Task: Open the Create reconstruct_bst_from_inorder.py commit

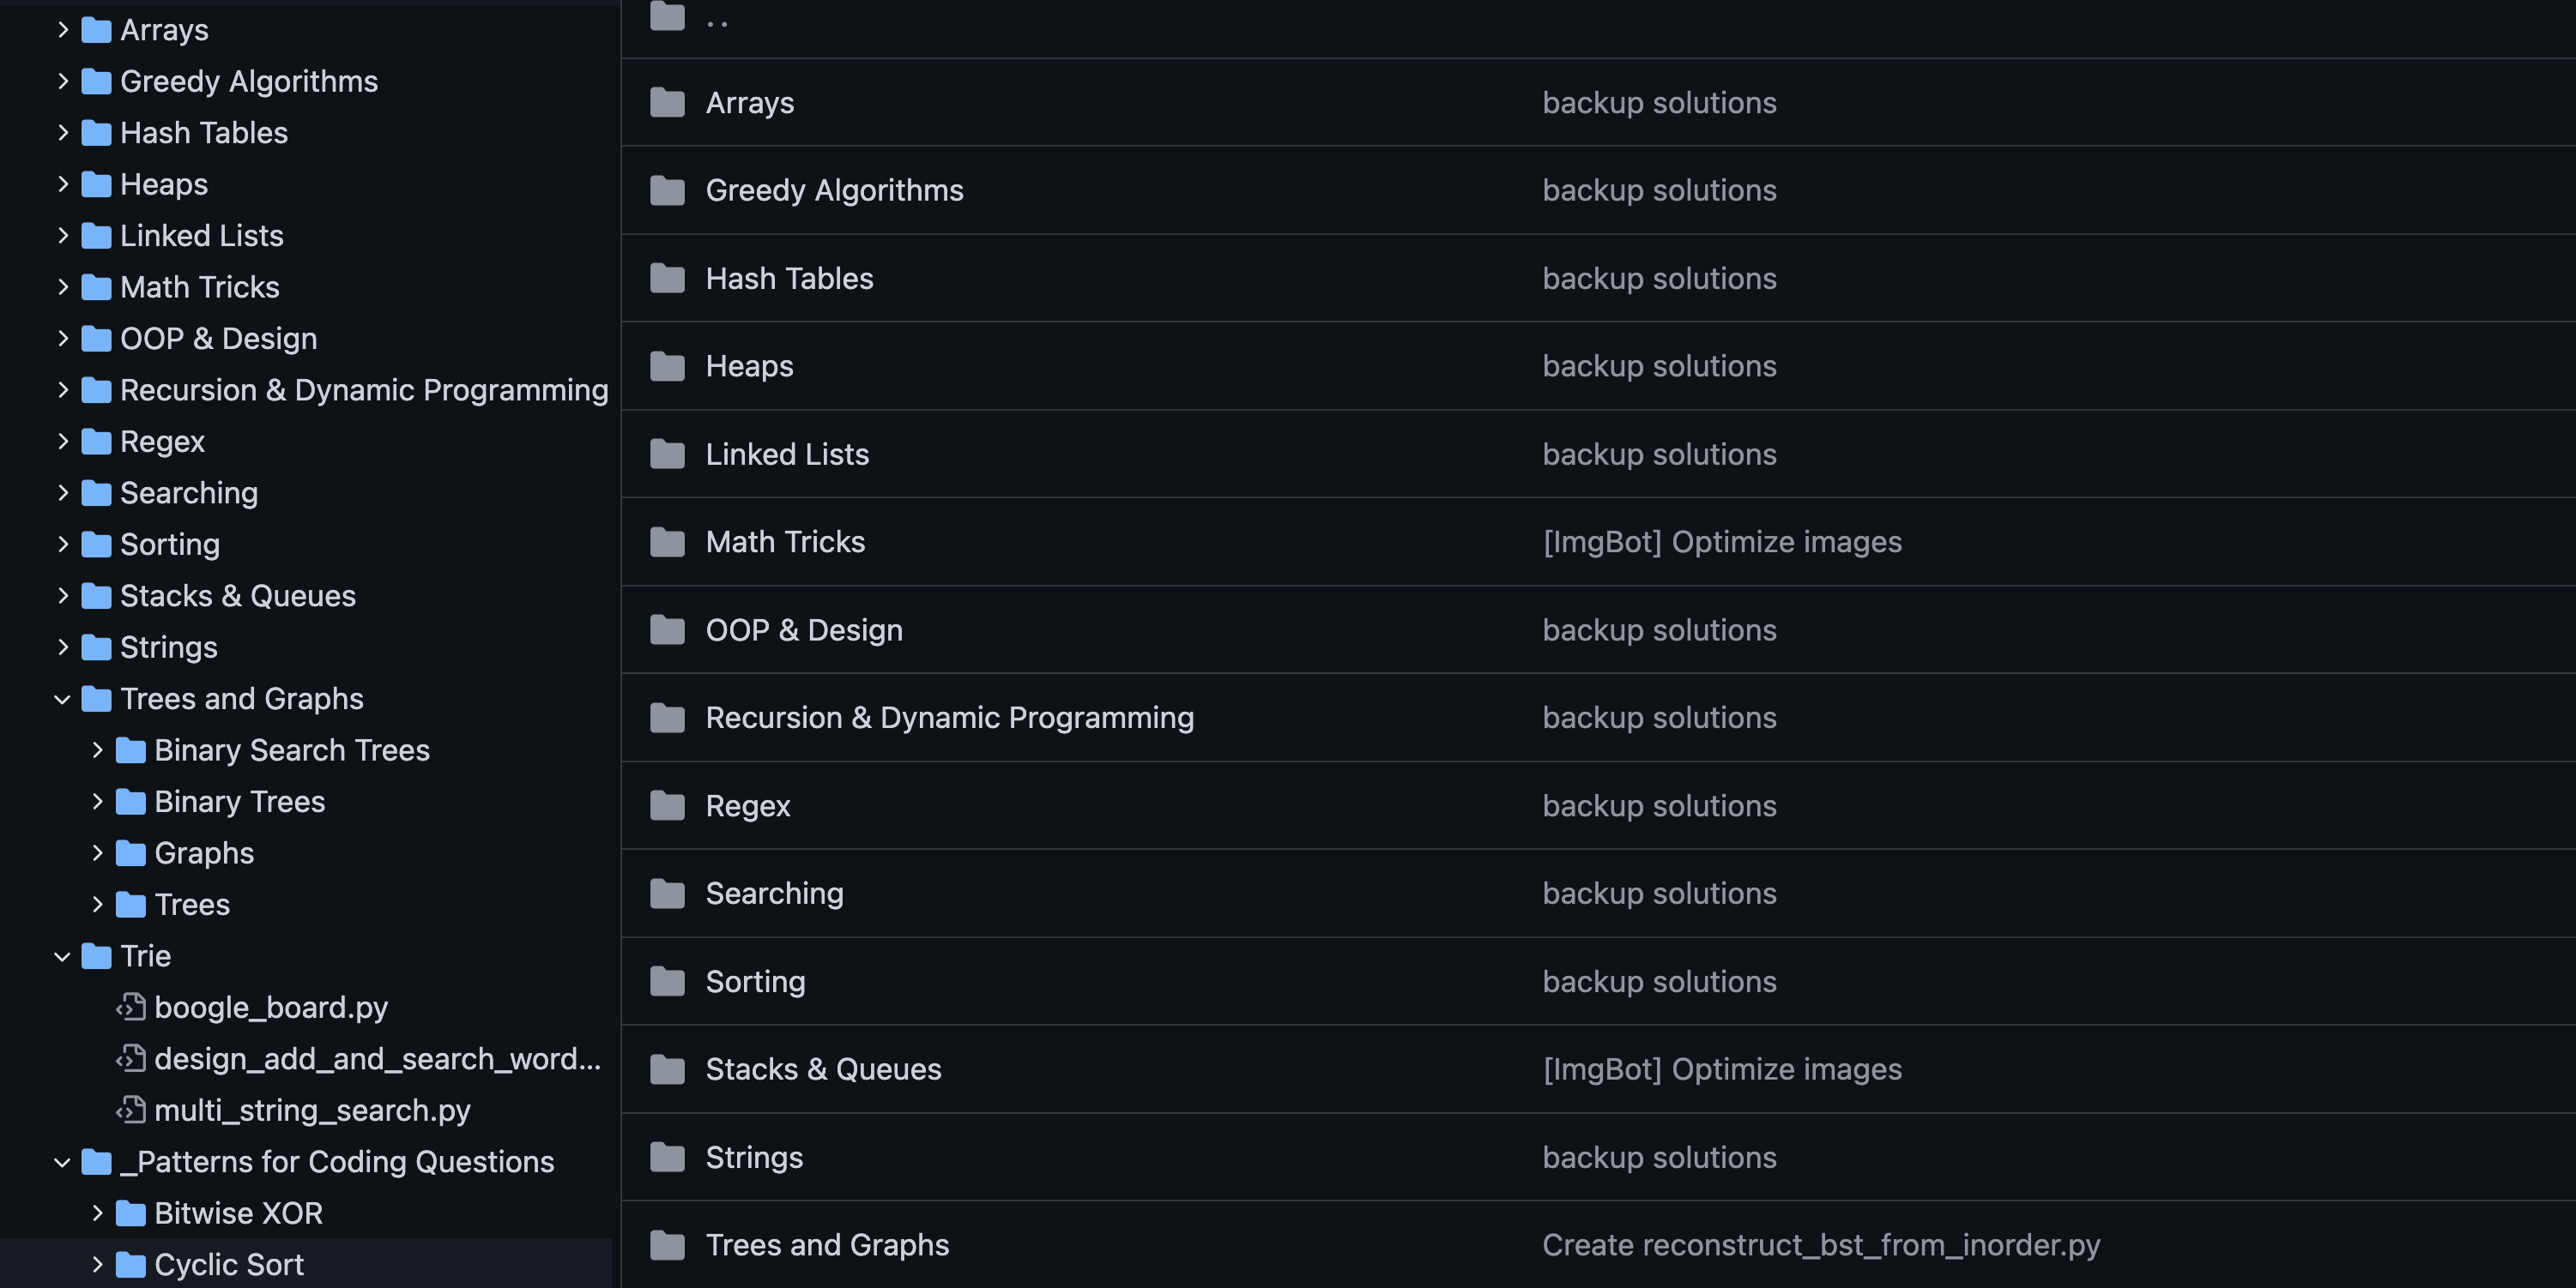Action: coord(1820,1245)
